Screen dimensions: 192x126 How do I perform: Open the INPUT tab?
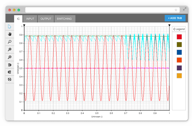[30, 19]
